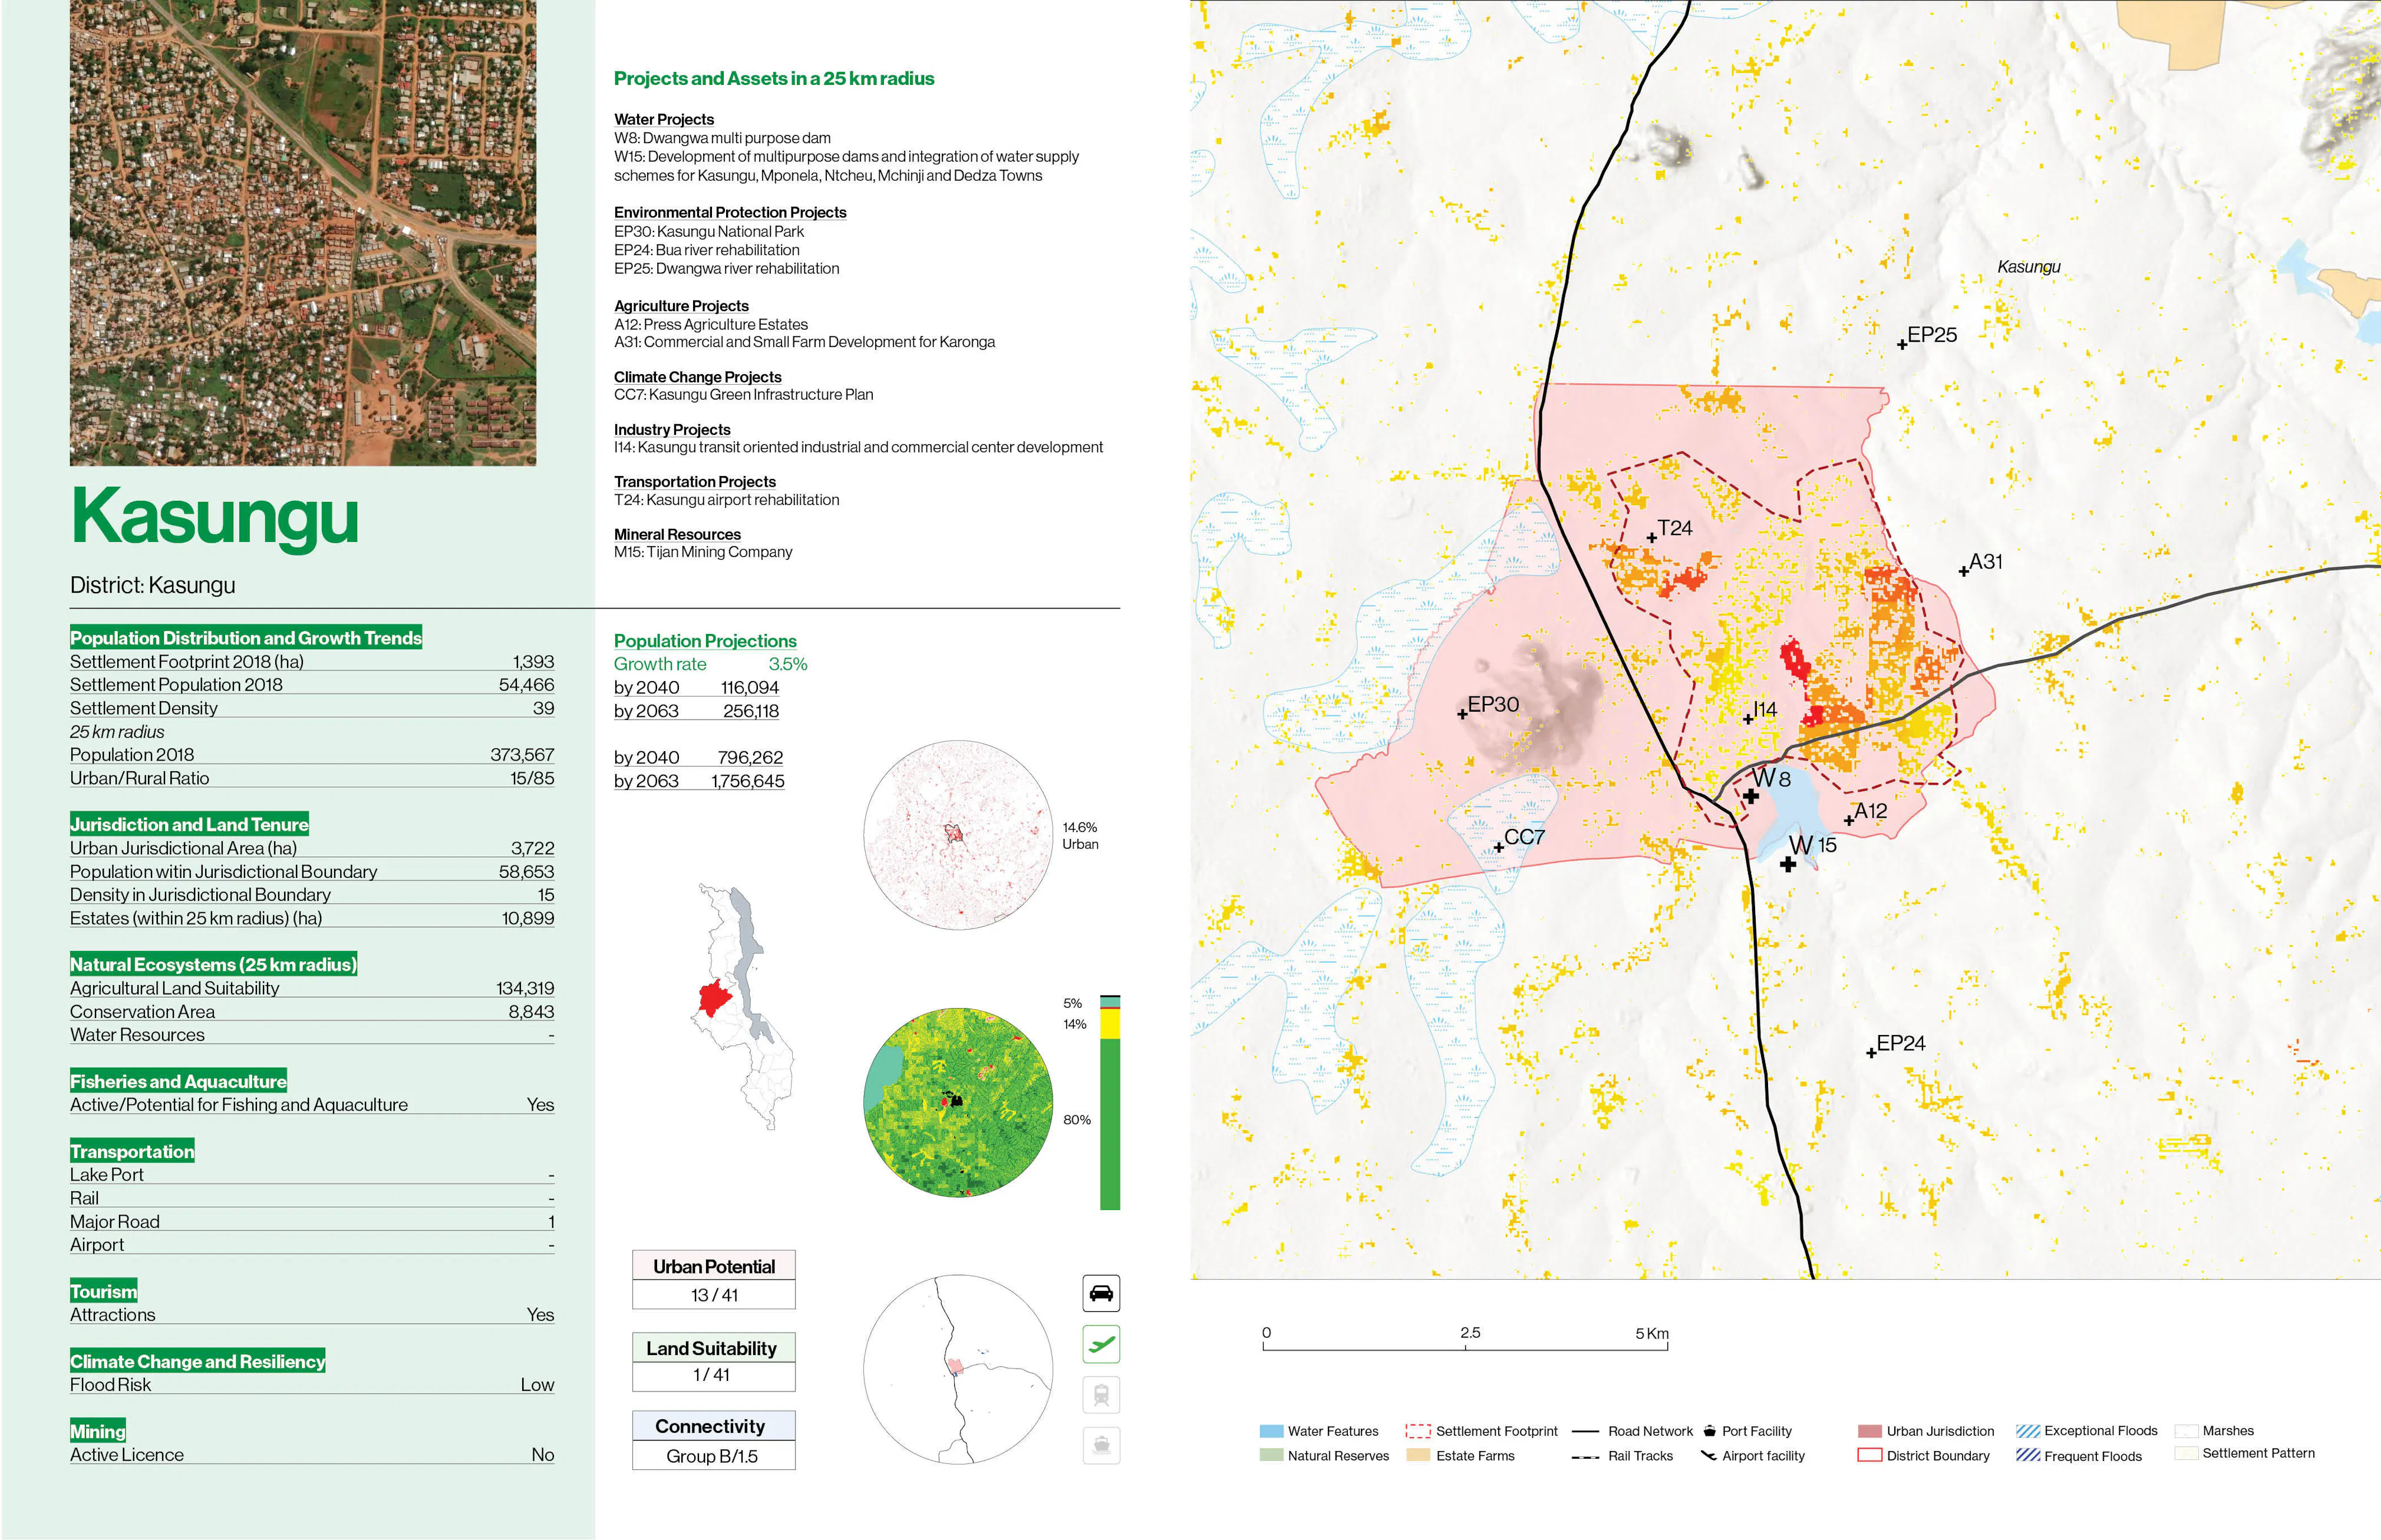Select the greyed-out train icon
Image resolution: width=2381 pixels, height=1540 pixels.
click(1102, 1394)
